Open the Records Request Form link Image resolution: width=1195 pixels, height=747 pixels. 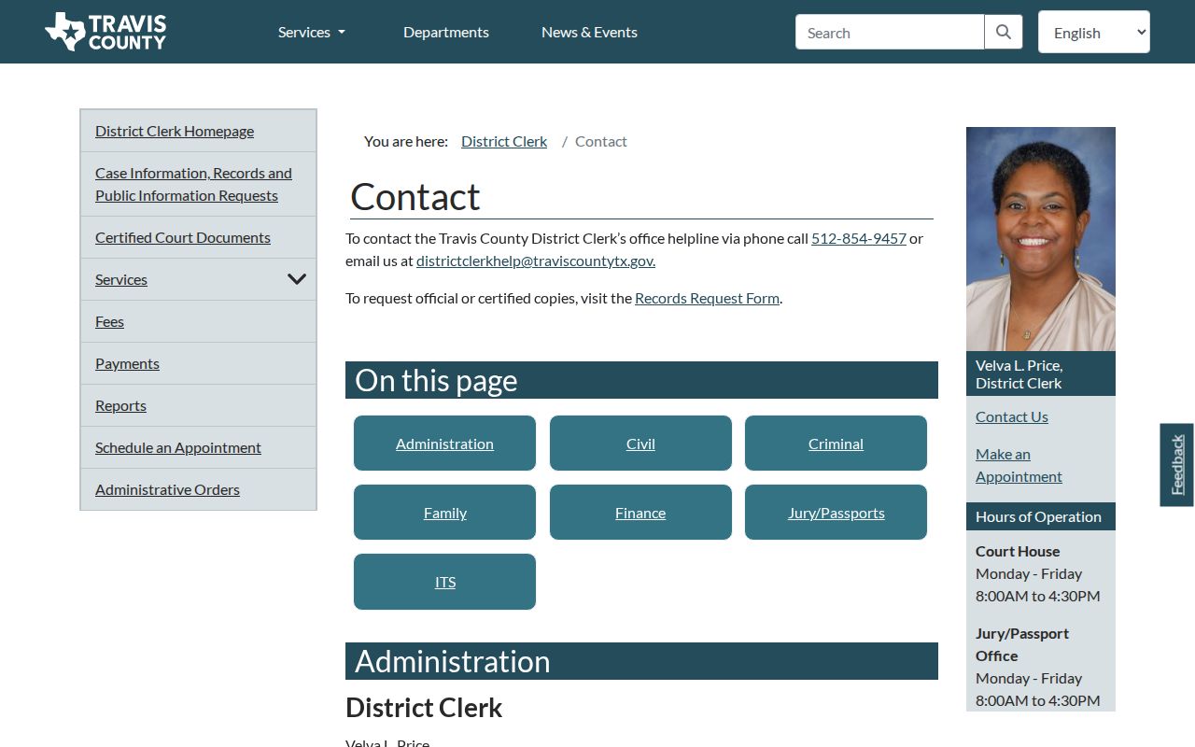pos(707,298)
